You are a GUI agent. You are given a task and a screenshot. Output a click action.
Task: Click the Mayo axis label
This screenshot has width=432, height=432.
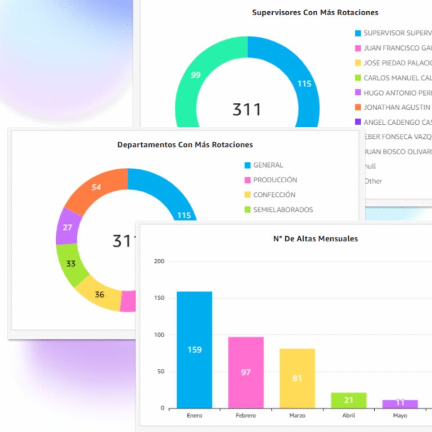coord(400,416)
